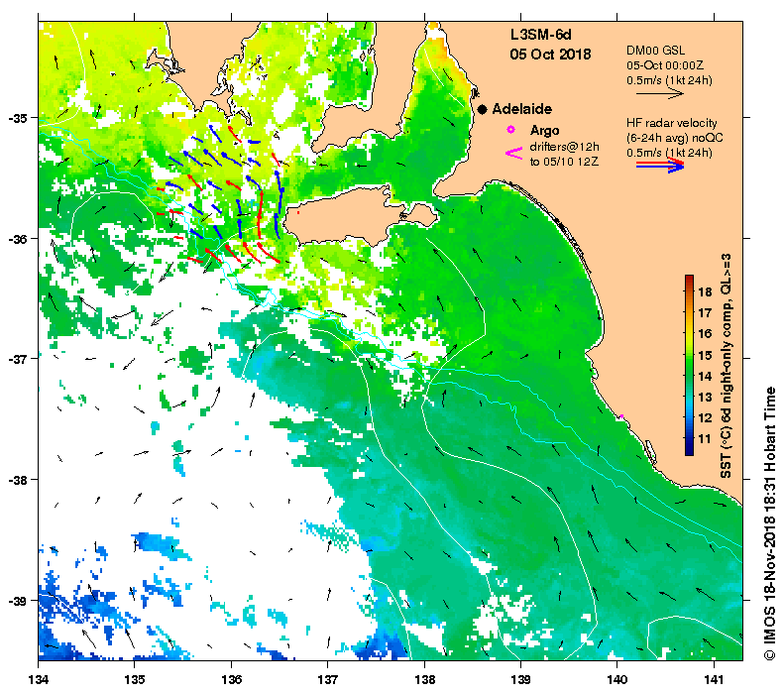Screen dimensions: 784x694
Task: Click the SST color bar scale
Action: [x=689, y=365]
